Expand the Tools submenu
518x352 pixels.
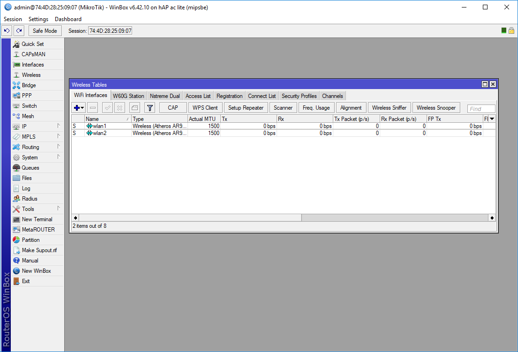38,209
